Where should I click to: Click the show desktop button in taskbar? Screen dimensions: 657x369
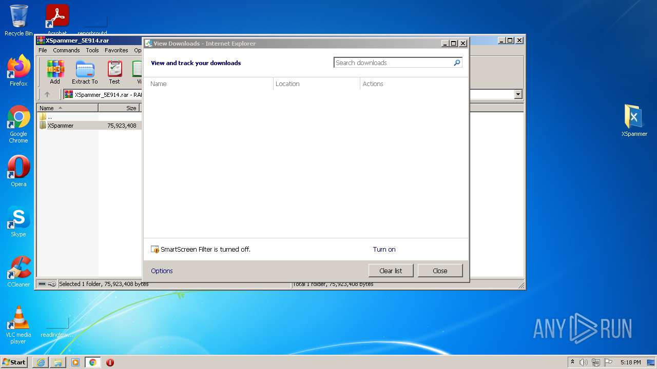[651, 362]
